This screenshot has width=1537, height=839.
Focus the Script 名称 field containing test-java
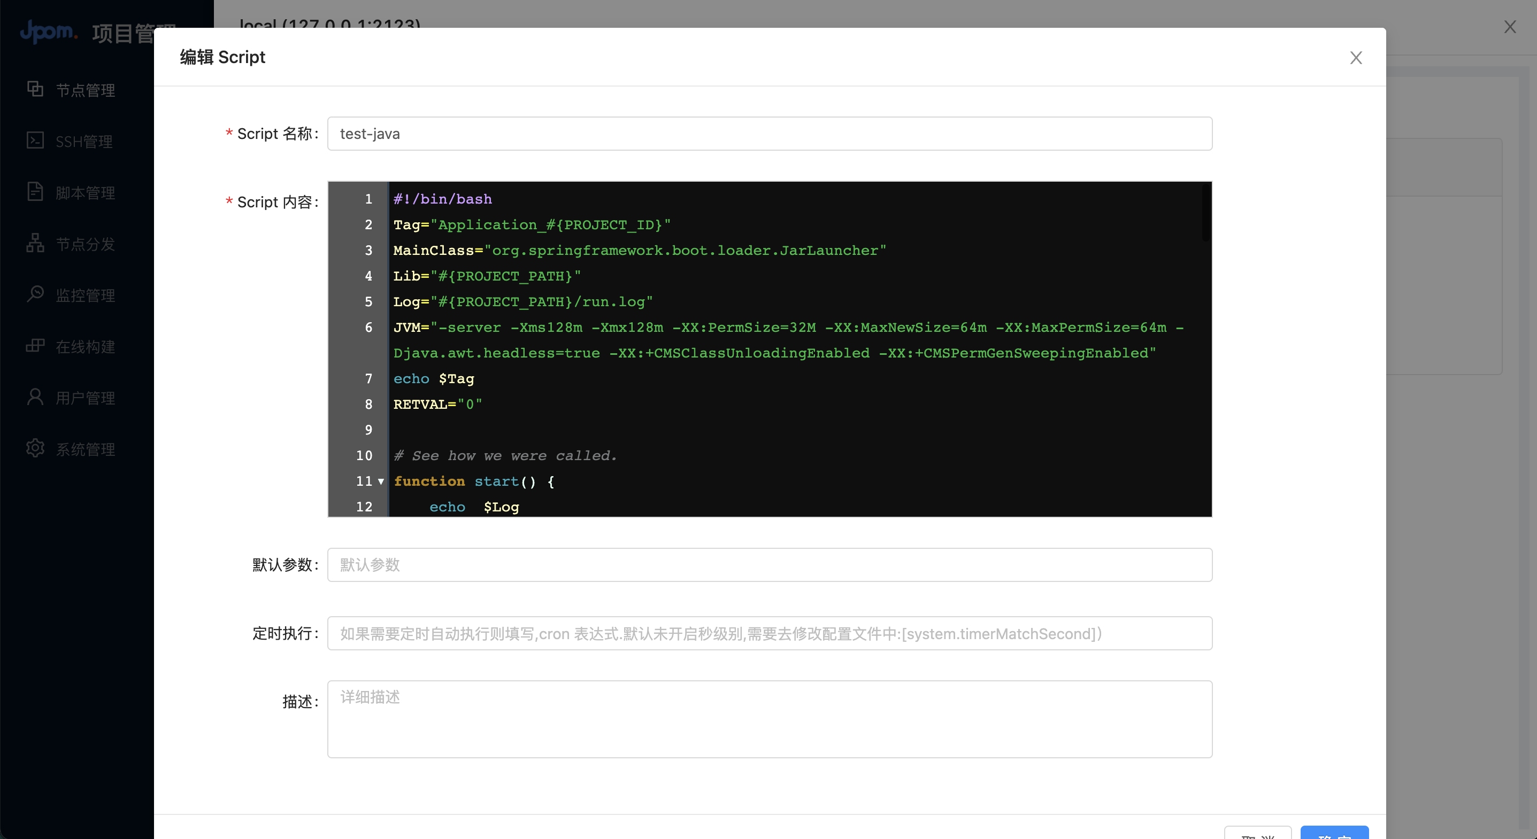770,134
